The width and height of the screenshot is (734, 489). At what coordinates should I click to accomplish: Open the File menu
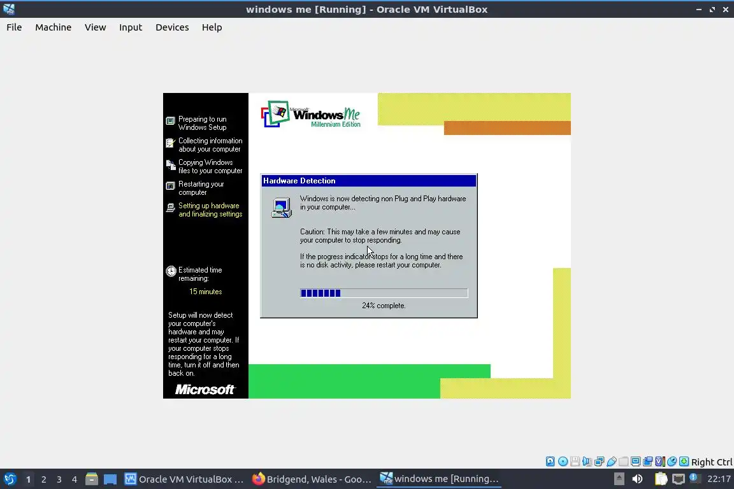pyautogui.click(x=14, y=27)
